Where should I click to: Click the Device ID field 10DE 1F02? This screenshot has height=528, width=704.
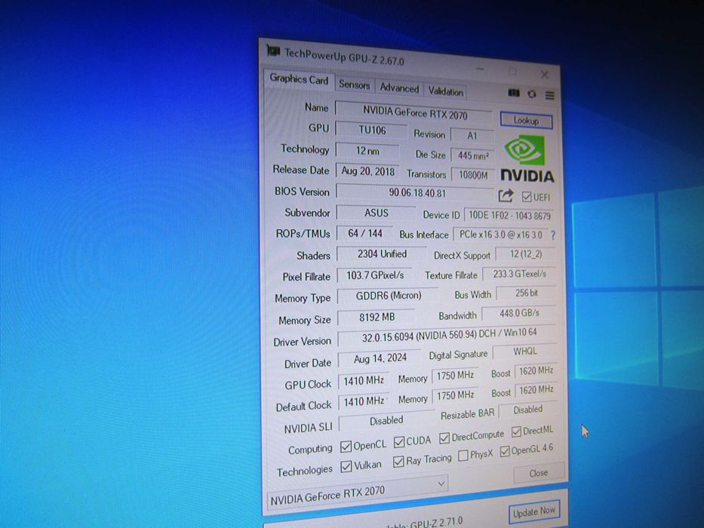[509, 216]
